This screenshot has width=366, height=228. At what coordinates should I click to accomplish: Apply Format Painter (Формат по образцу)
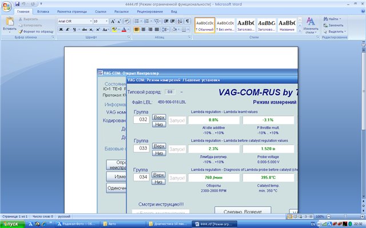[x=36, y=31]
